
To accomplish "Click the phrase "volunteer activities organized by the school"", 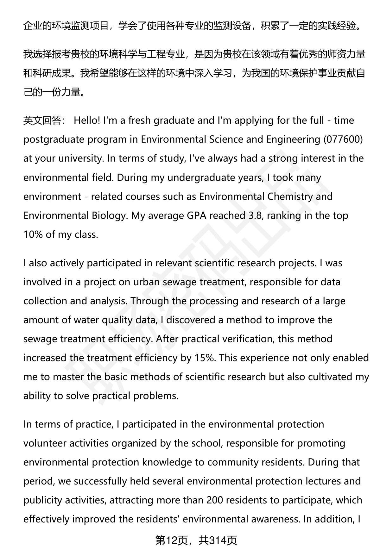I will 123,443.
